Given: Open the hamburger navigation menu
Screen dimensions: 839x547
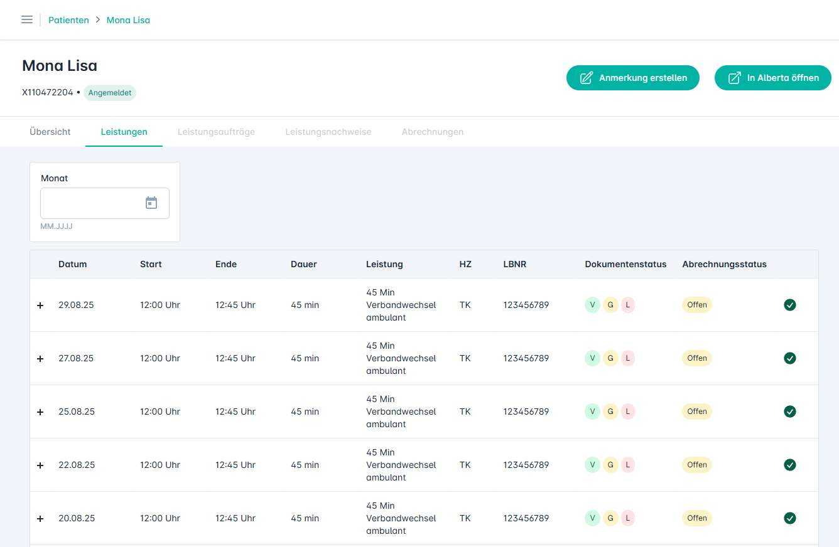Looking at the screenshot, I should pos(27,19).
